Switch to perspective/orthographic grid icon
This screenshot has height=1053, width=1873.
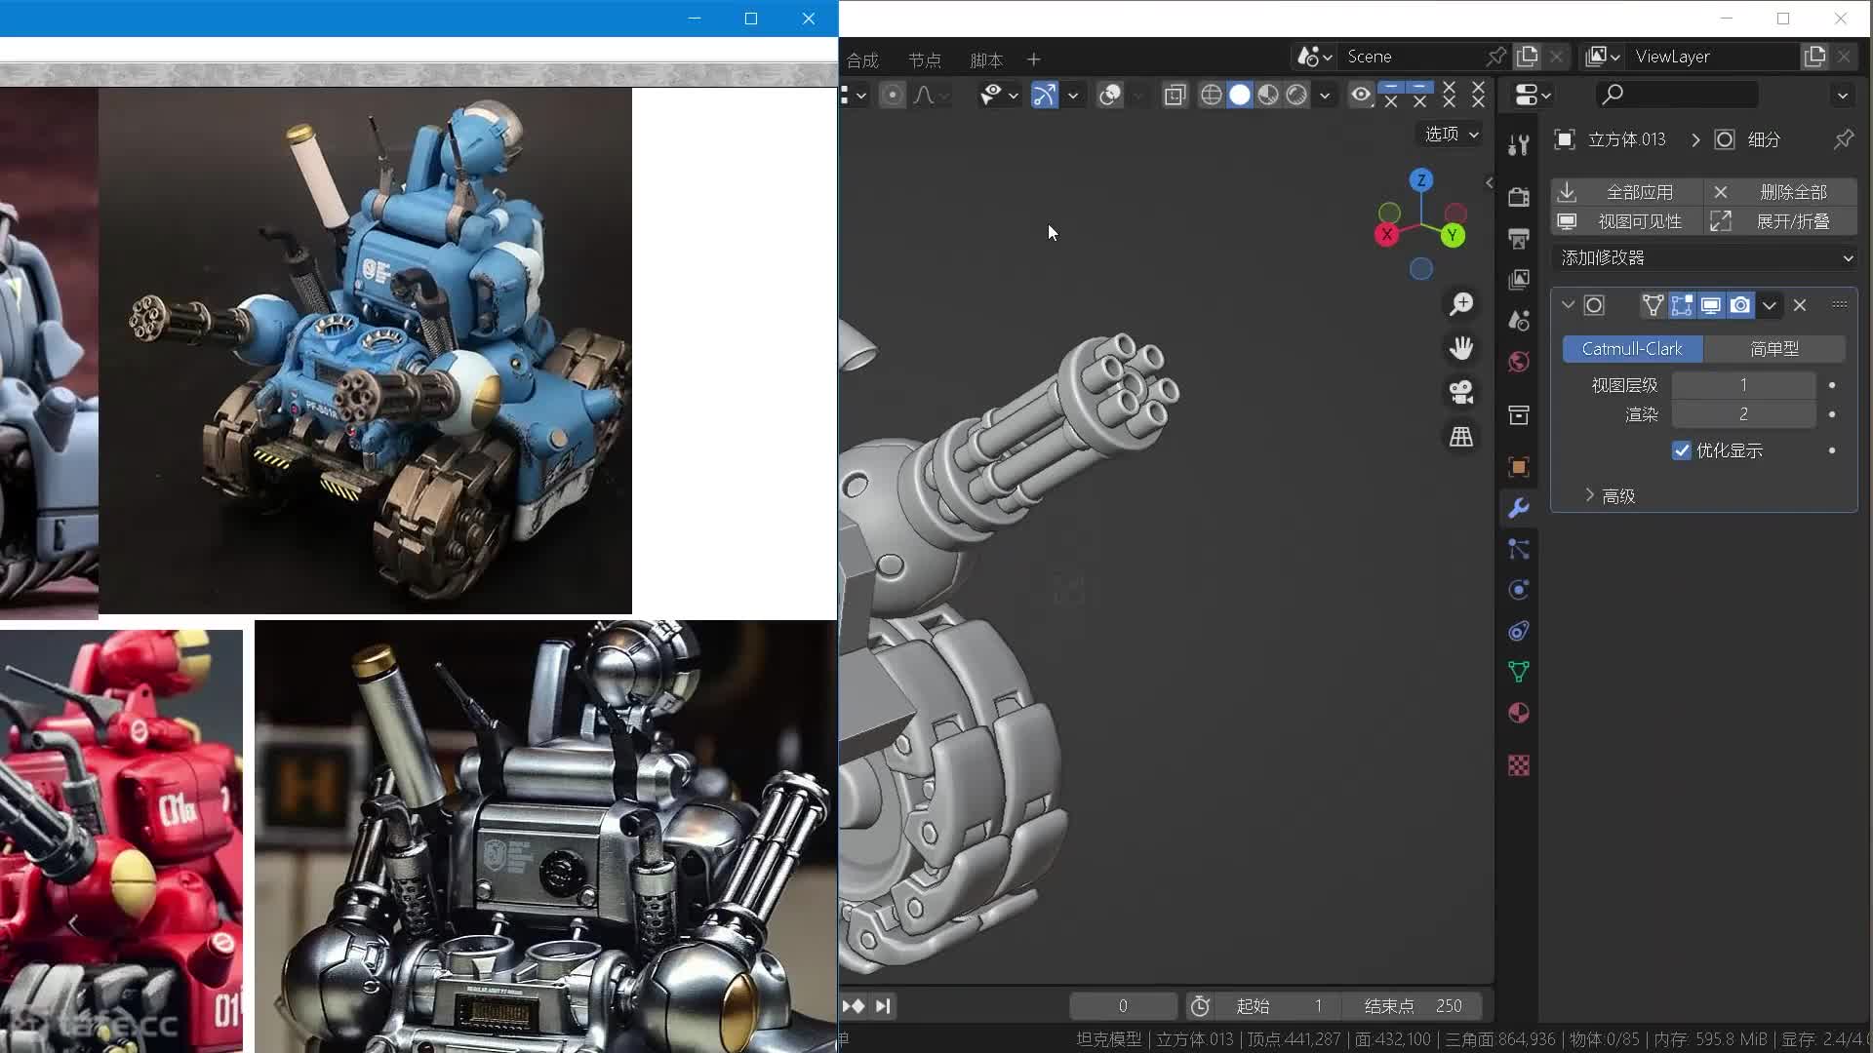1460,437
